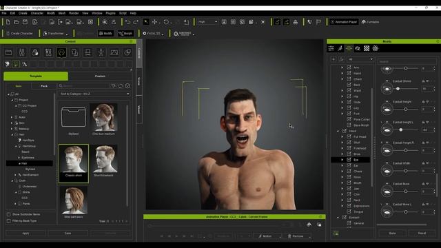Click the Undo arrow icon

[x=127, y=22]
